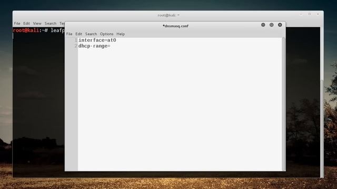Maximize the root@kali terminal window
This screenshot has height=189, width=337.
tap(310, 14)
